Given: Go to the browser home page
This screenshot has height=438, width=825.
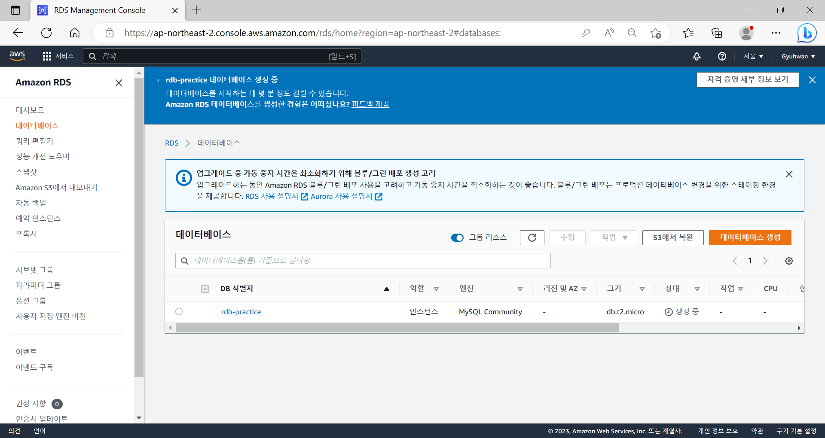Looking at the screenshot, I should tap(75, 33).
